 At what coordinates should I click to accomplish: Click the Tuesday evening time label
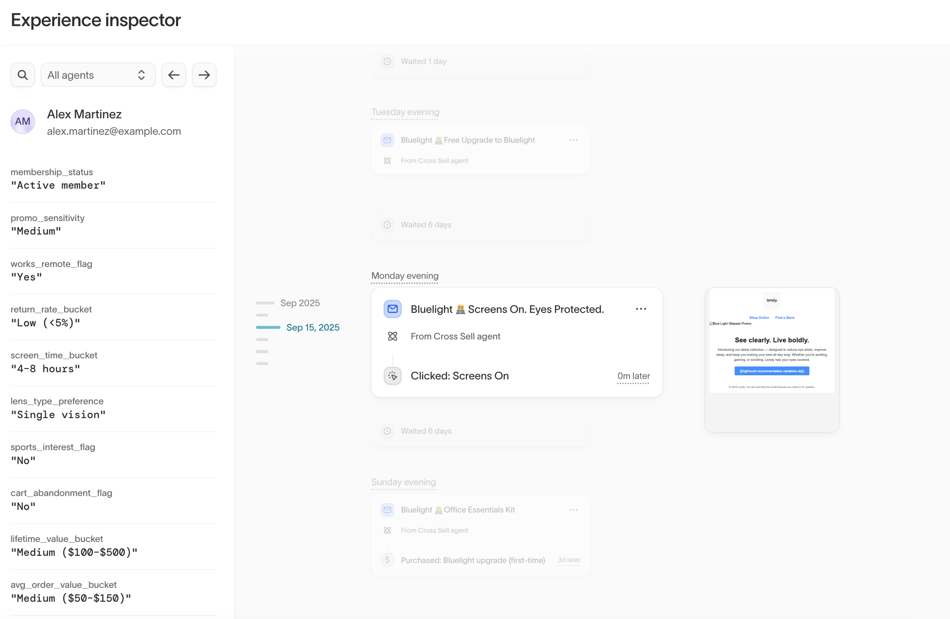click(x=405, y=112)
